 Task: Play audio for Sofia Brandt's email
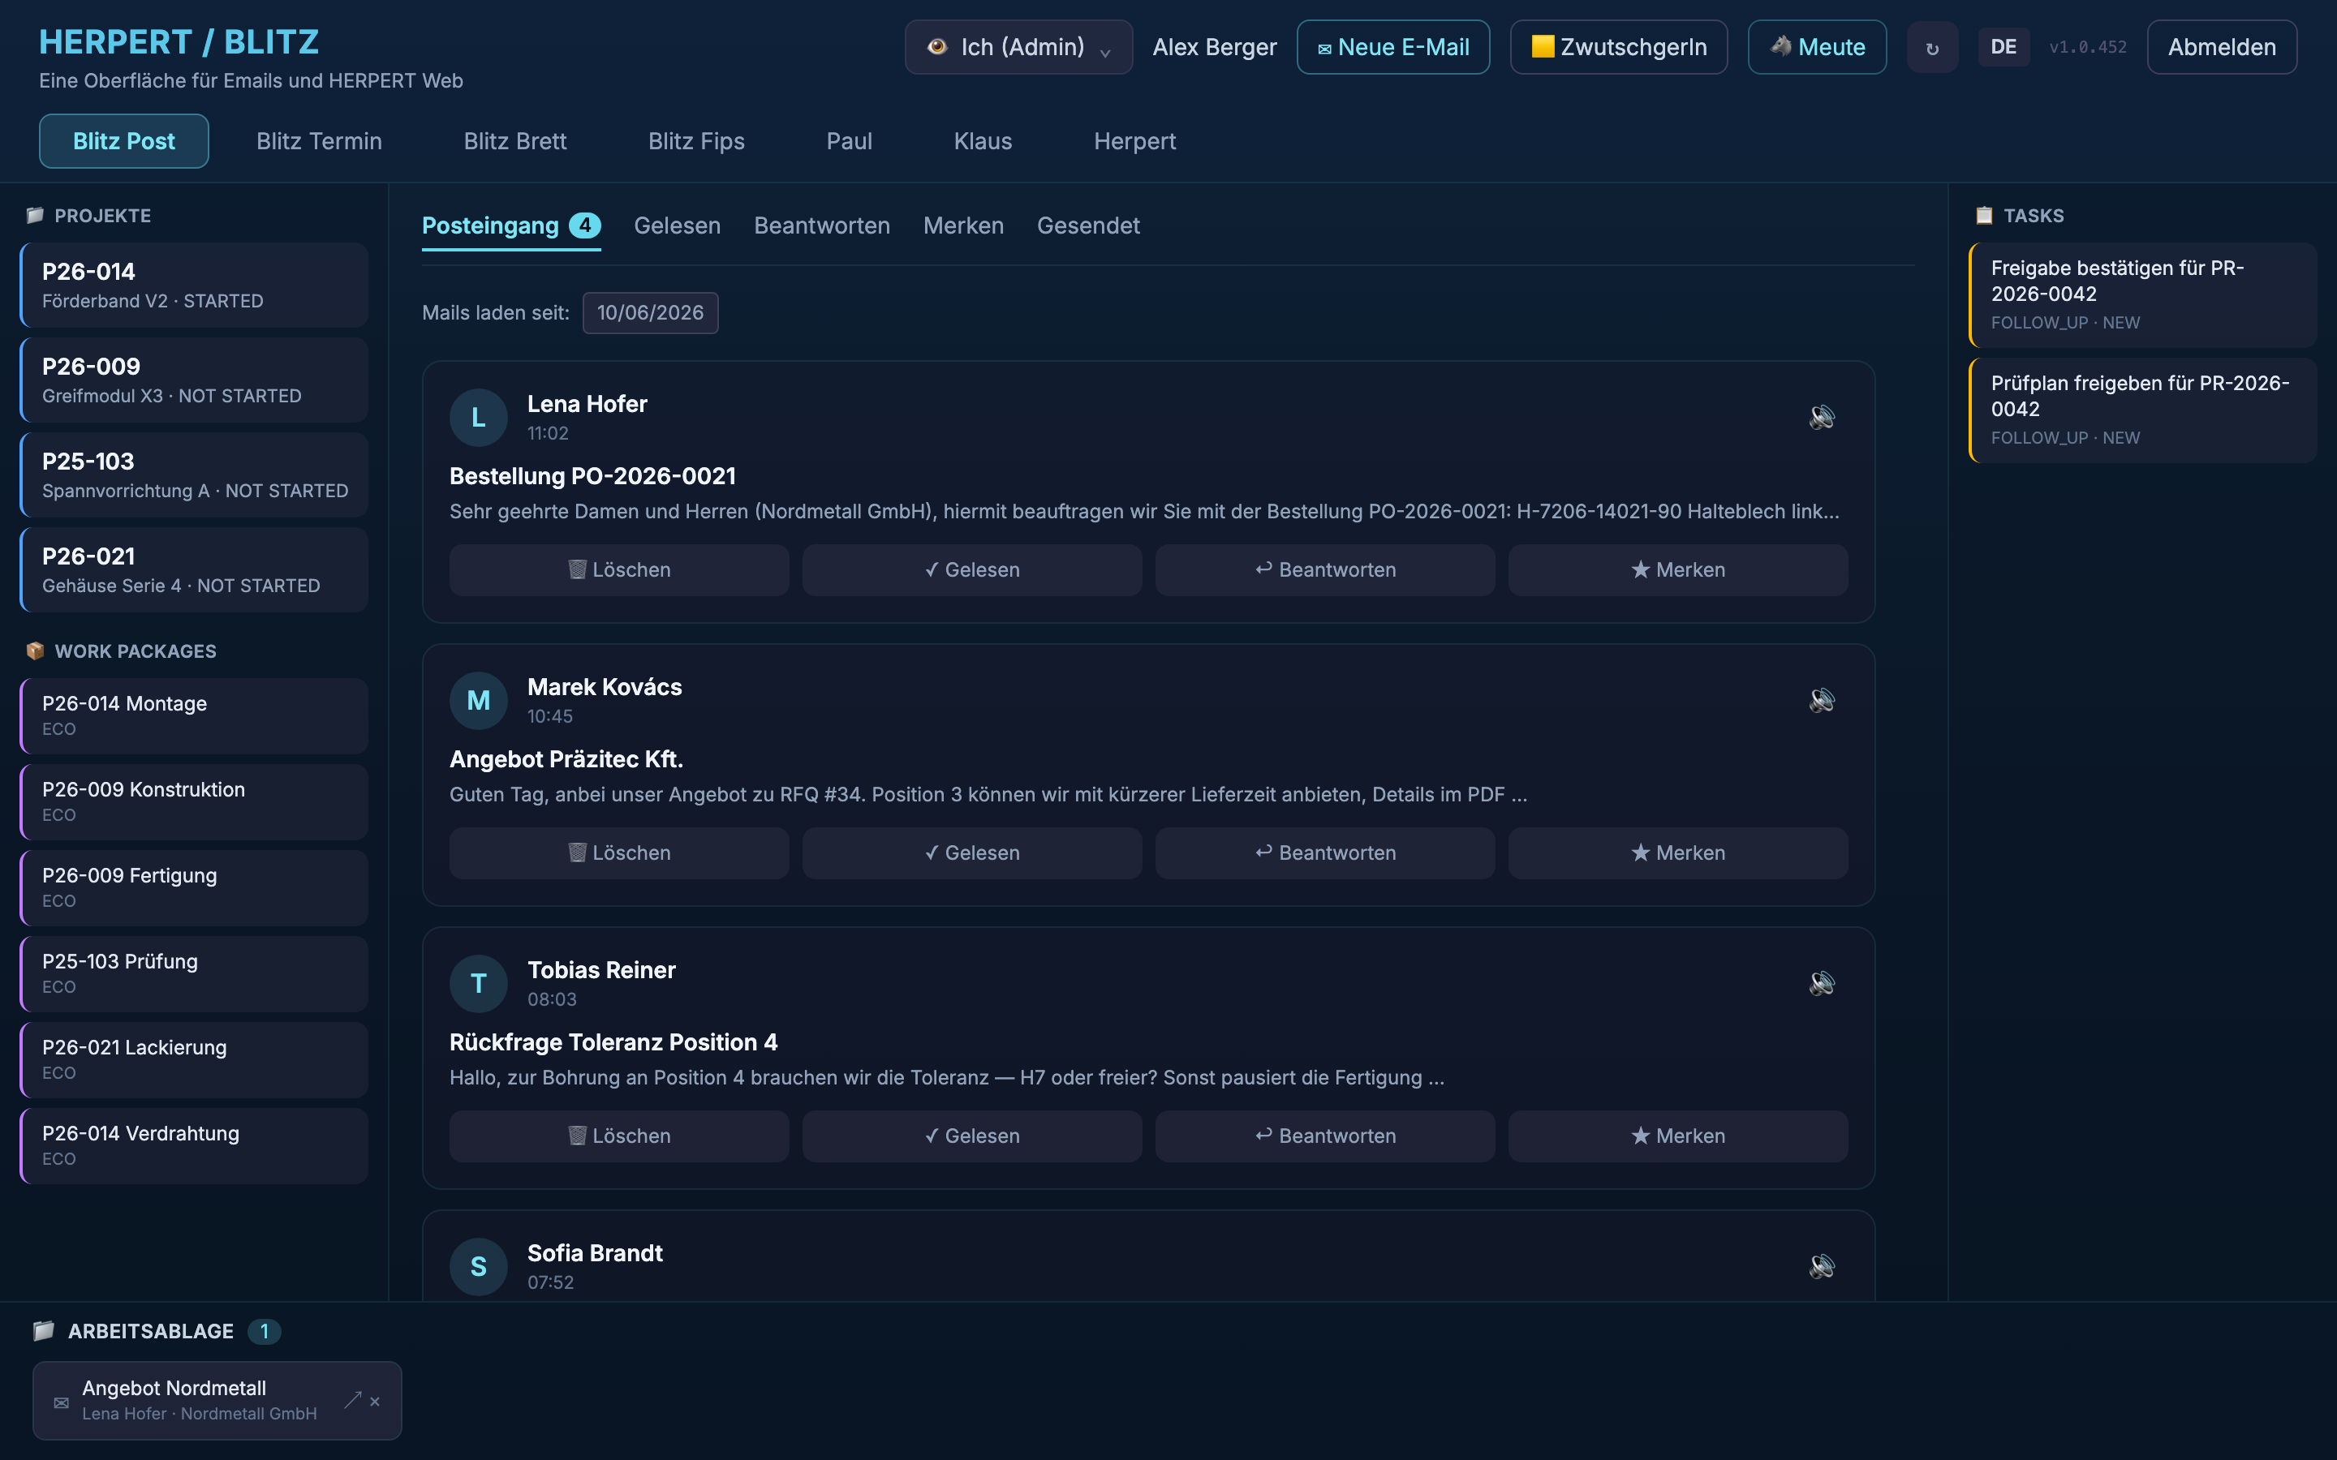pos(1821,1266)
